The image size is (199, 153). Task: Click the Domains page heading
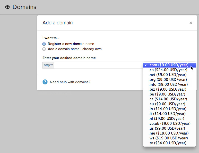tap(24, 7)
